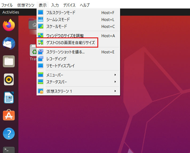Click the fullscreen mode icon
This screenshot has width=190, height=153.
pyautogui.click(x=41, y=12)
